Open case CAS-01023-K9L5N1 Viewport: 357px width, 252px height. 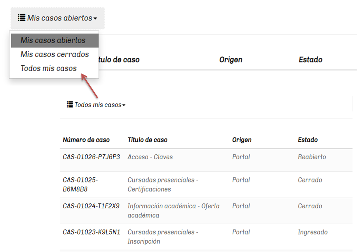click(91, 232)
